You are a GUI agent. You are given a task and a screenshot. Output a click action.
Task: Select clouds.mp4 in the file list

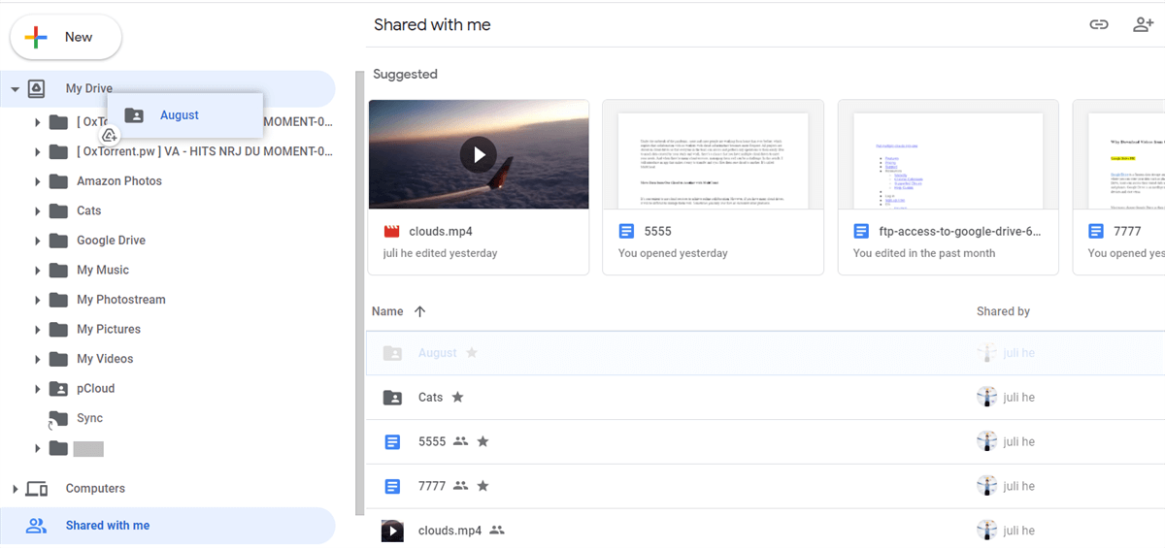pos(767,529)
